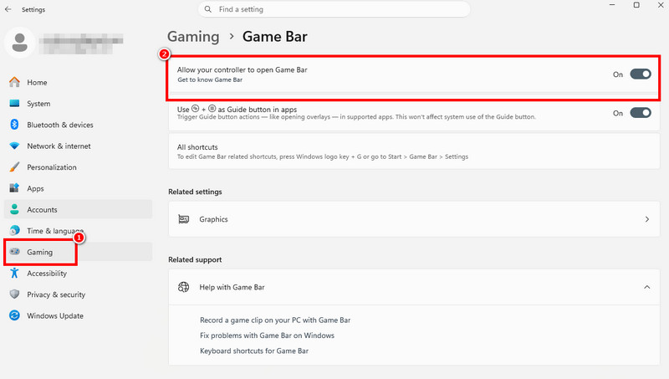Screen dimensions: 669x379
Task: Click the Accounts person icon
Action: (x=14, y=209)
